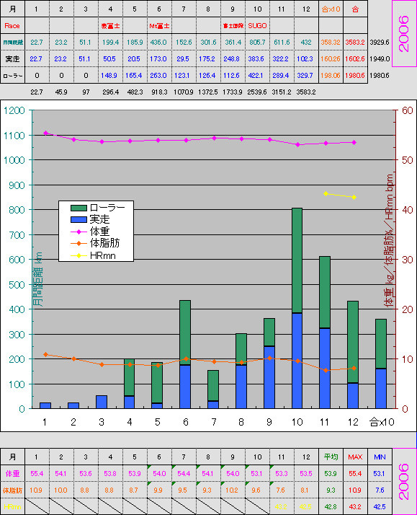Select the 体重 cell 54.4 for month 7
This screenshot has height=515, width=417.
coord(184,473)
